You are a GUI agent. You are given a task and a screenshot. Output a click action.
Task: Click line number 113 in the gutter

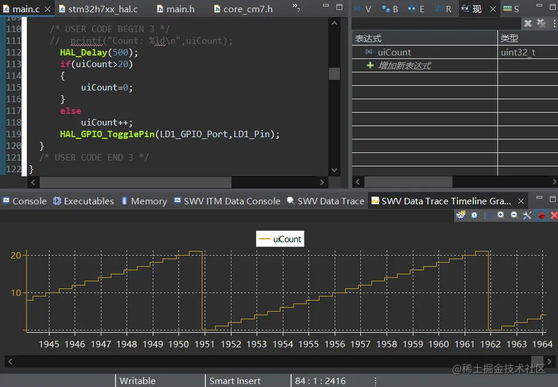pyautogui.click(x=13, y=64)
